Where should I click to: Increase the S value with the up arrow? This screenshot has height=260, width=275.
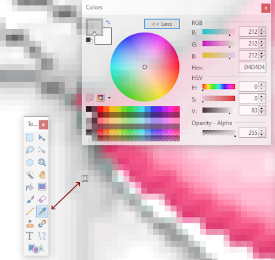pyautogui.click(x=262, y=96)
